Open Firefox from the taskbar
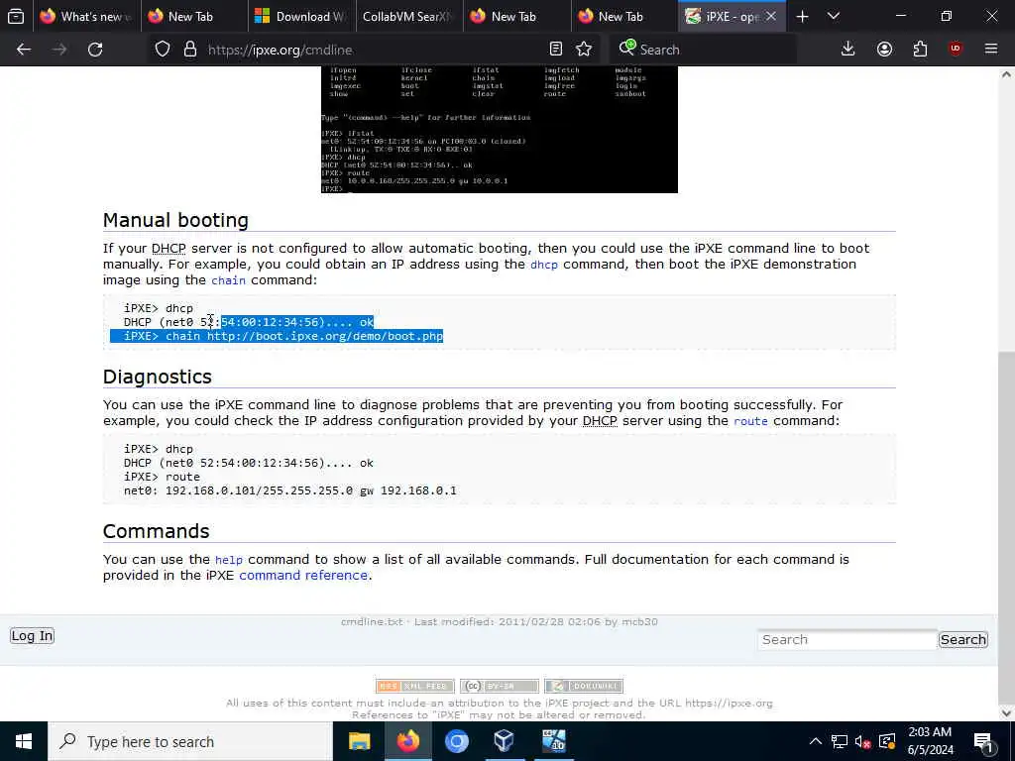 click(407, 741)
